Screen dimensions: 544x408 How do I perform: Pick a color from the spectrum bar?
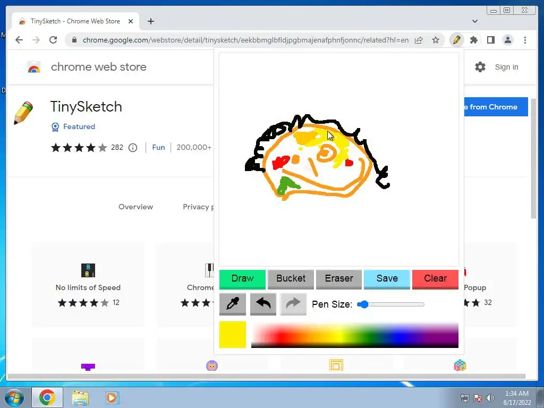pyautogui.click(x=354, y=335)
